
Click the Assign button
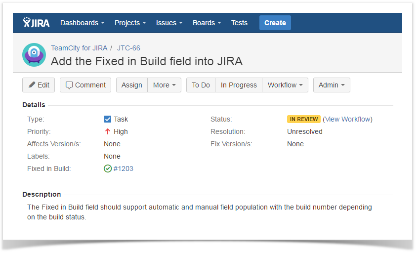tap(131, 85)
